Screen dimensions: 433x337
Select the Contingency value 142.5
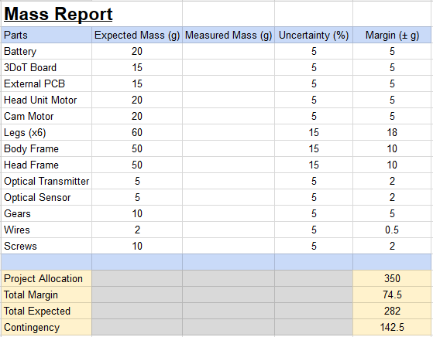click(392, 327)
